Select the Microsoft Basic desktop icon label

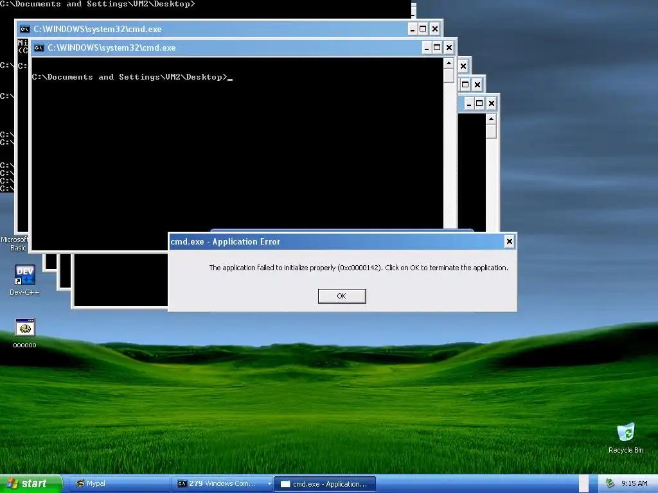tap(14, 243)
